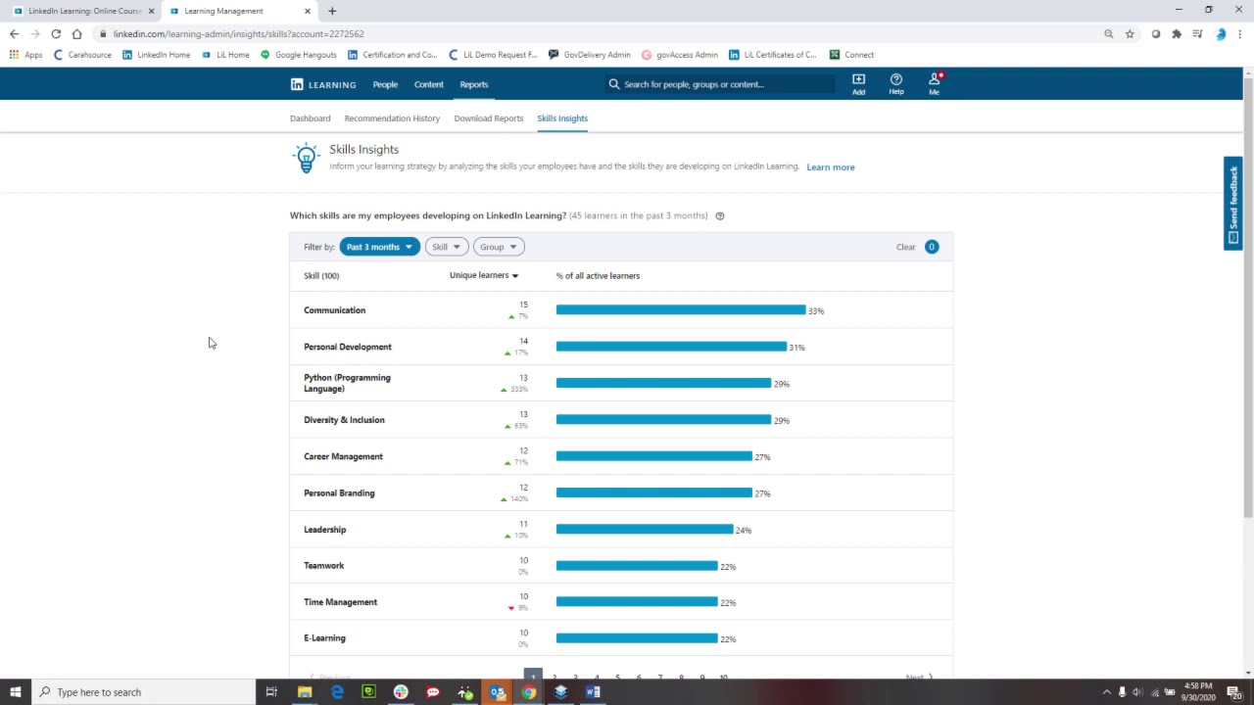The height and width of the screenshot is (705, 1254).
Task: Select the Career Management skill
Action: click(x=343, y=456)
